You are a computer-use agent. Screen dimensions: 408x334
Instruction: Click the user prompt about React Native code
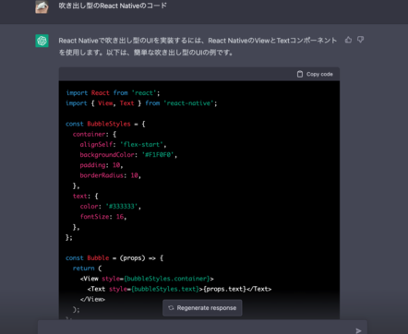coord(113,6)
